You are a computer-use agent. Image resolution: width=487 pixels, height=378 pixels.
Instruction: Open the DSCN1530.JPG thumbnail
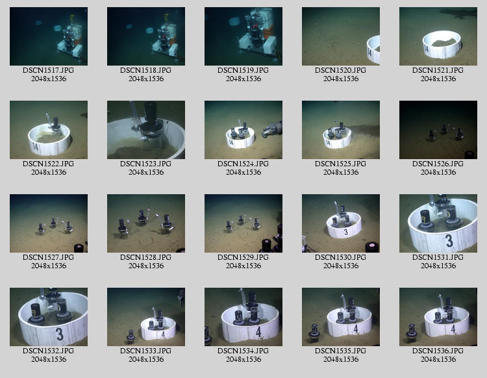click(341, 223)
